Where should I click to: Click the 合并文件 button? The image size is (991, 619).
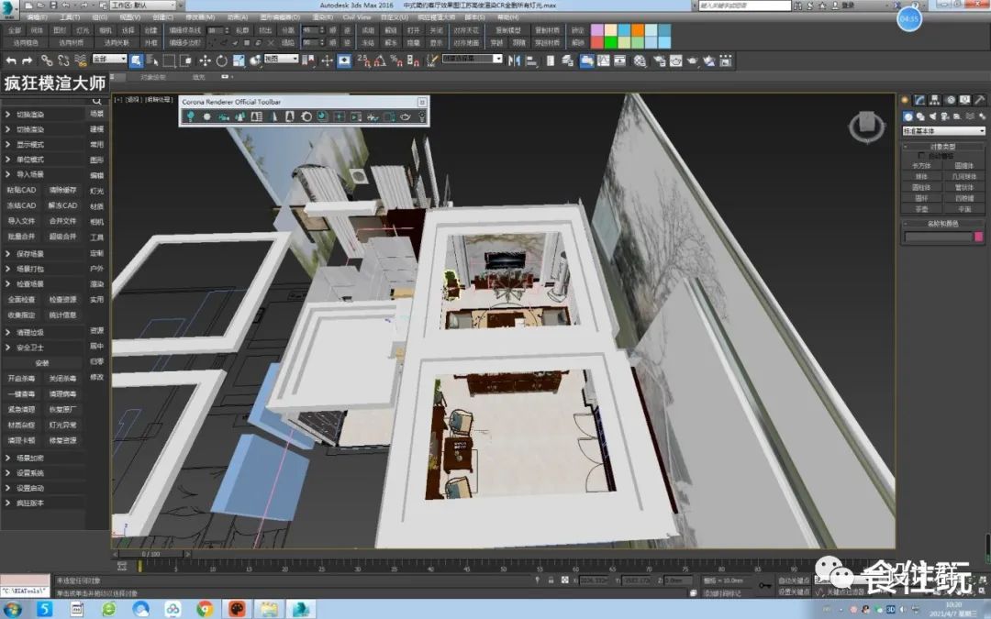[62, 220]
